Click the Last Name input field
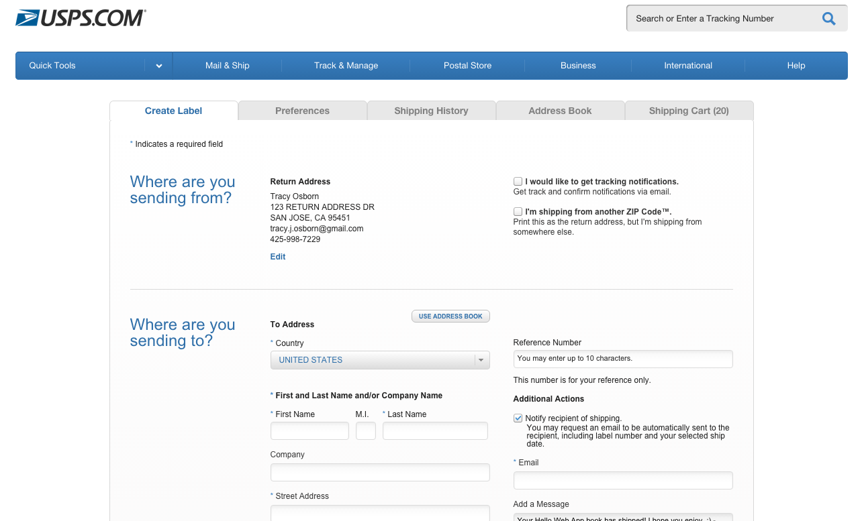This screenshot has height=521, width=862. click(x=435, y=431)
